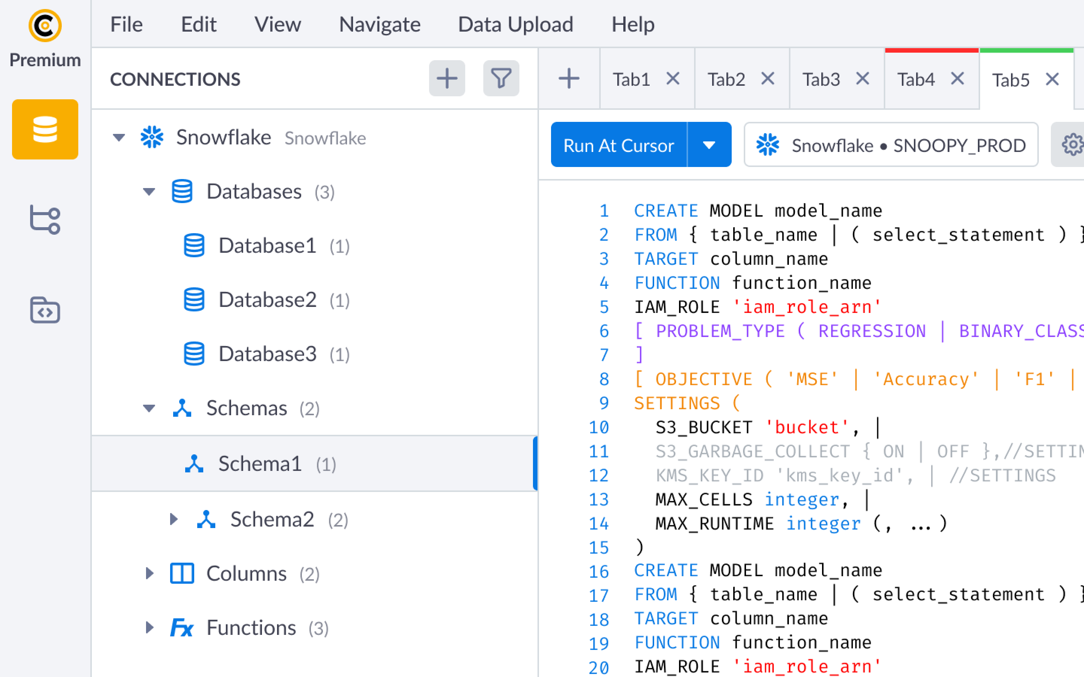
Task: Close Tab4
Action: pyautogui.click(x=957, y=79)
